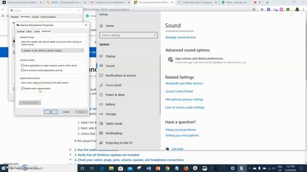
Task: Open Sound Control Panel link
Action: click(x=179, y=91)
